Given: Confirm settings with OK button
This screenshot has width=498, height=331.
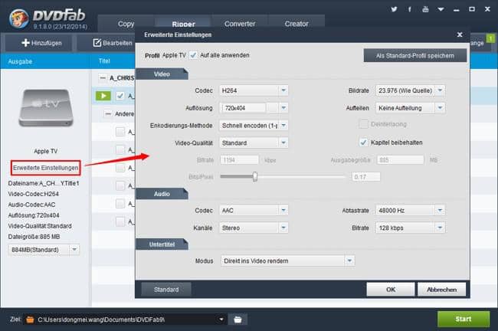Looking at the screenshot, I should tap(391, 290).
